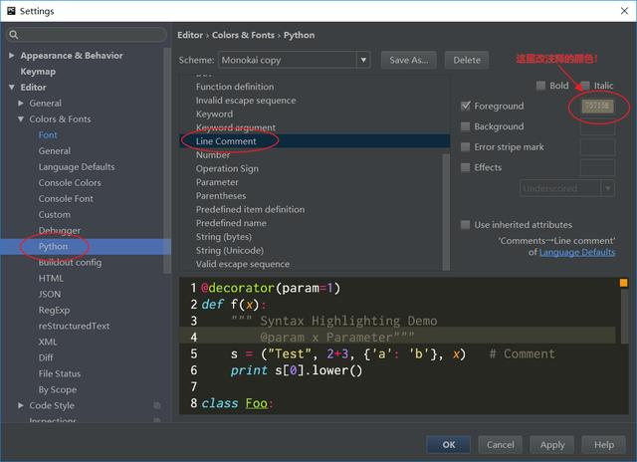Open the Background color swatch

pyautogui.click(x=597, y=126)
